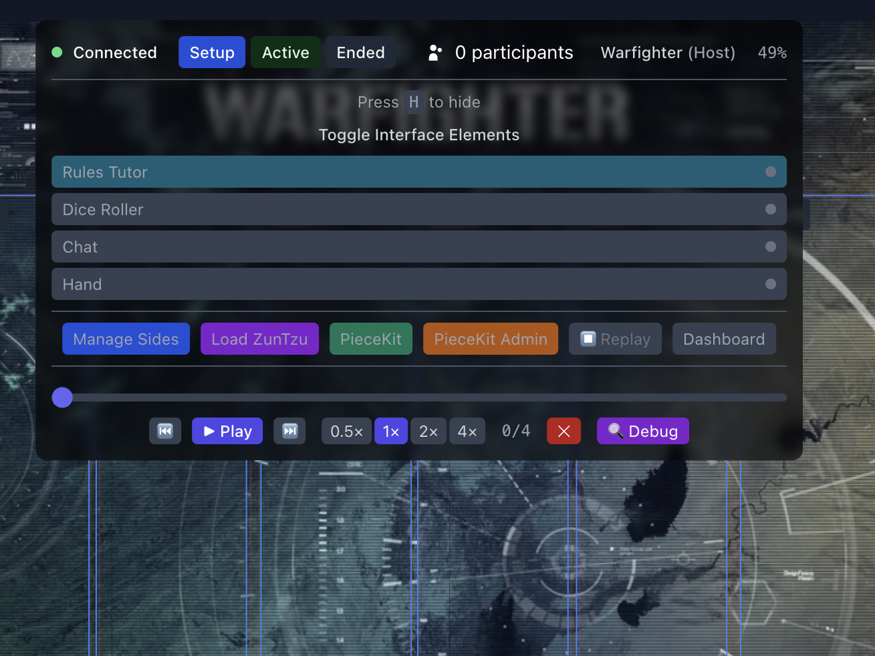875x656 pixels.
Task: Open Manage Sides
Action: pyautogui.click(x=126, y=339)
